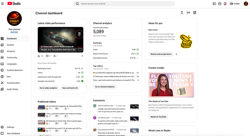The image size is (250, 136).
Task: Collapse the latest video performance details chevron
Action: [x=82, y=56]
